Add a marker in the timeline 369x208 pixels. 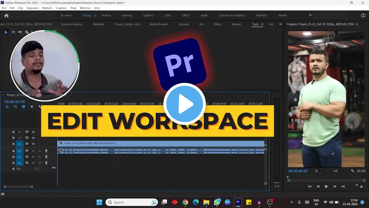32,107
